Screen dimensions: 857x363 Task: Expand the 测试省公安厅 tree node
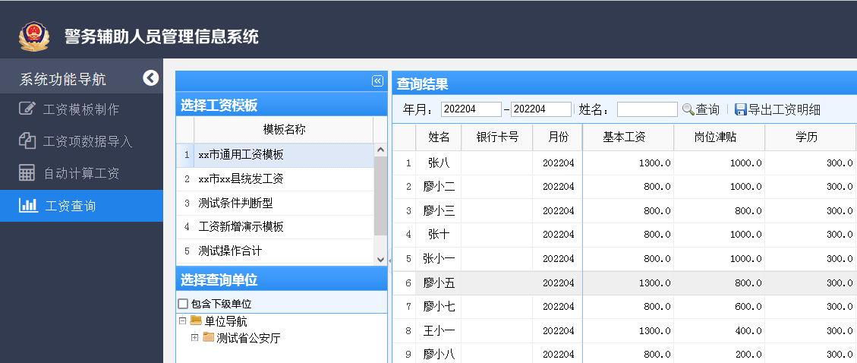[x=194, y=337]
